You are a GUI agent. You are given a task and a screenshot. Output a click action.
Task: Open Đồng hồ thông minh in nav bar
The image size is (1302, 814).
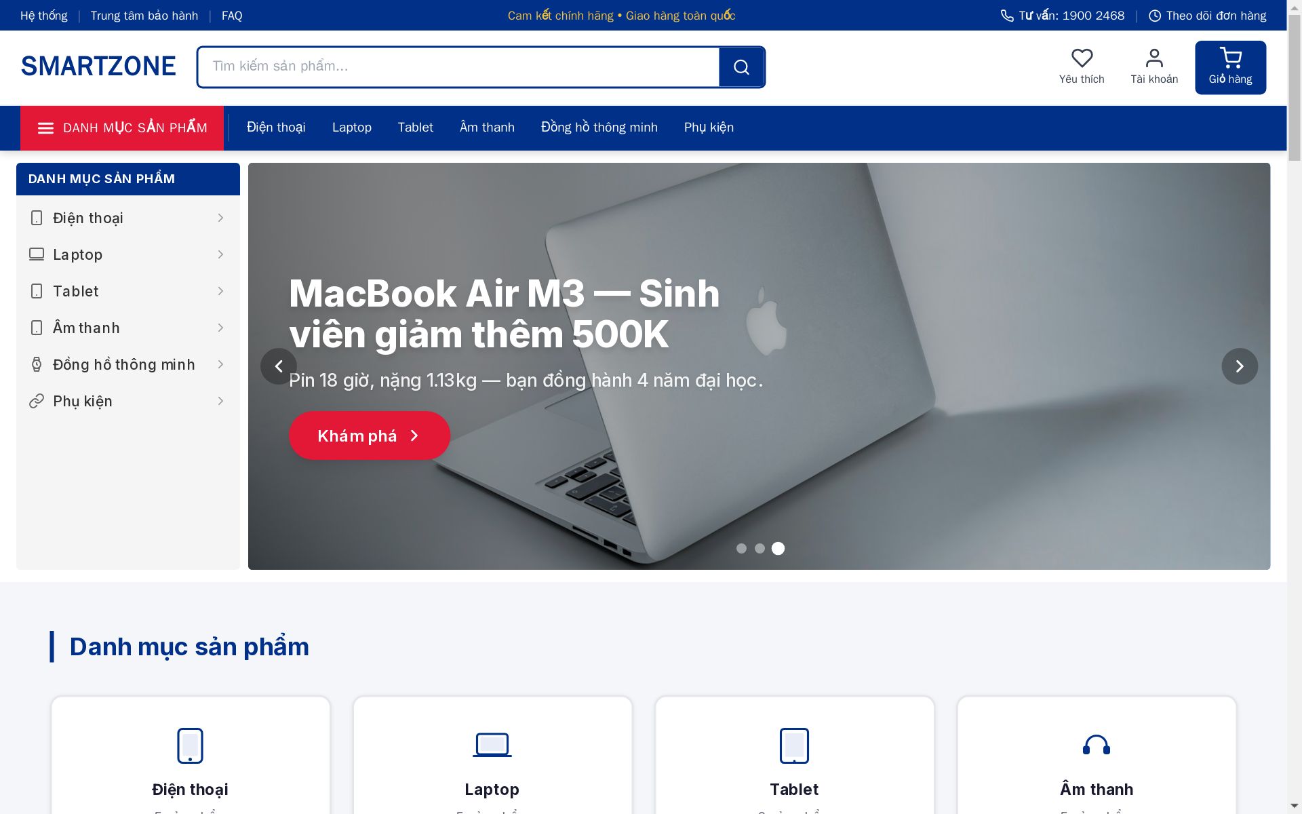[599, 128]
